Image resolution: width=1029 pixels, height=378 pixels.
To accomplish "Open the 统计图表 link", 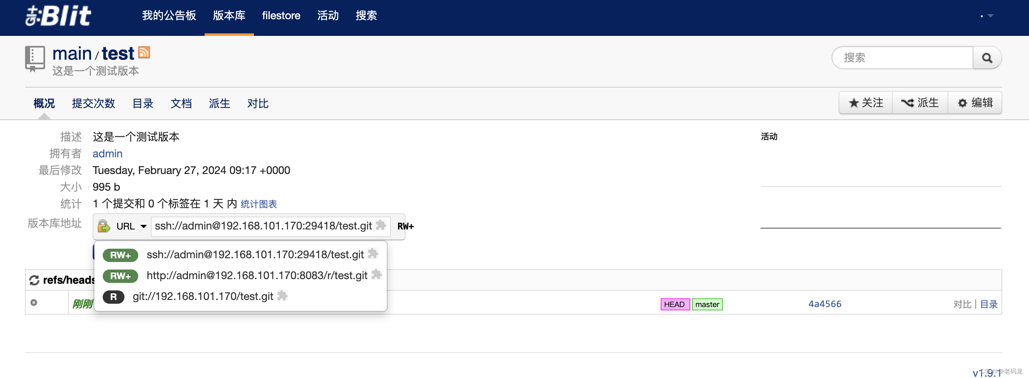I will coord(259,204).
